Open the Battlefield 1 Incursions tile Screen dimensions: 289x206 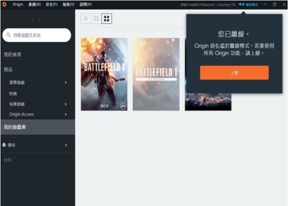point(156,74)
